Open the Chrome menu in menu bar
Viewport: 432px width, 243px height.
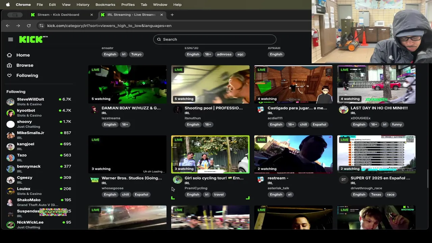[x=23, y=5]
